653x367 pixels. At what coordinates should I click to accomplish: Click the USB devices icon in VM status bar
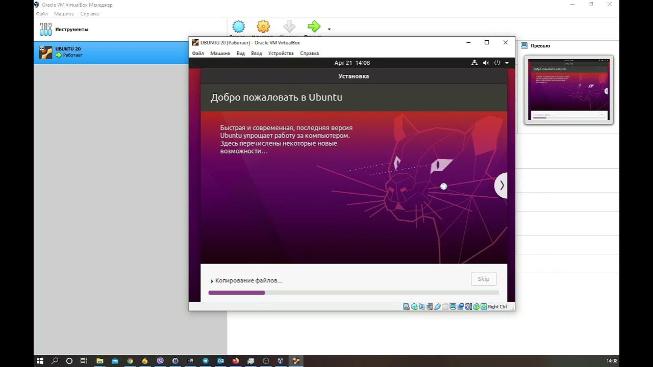(438, 307)
